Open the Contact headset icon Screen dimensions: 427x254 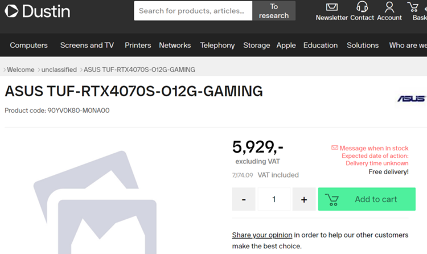click(362, 6)
